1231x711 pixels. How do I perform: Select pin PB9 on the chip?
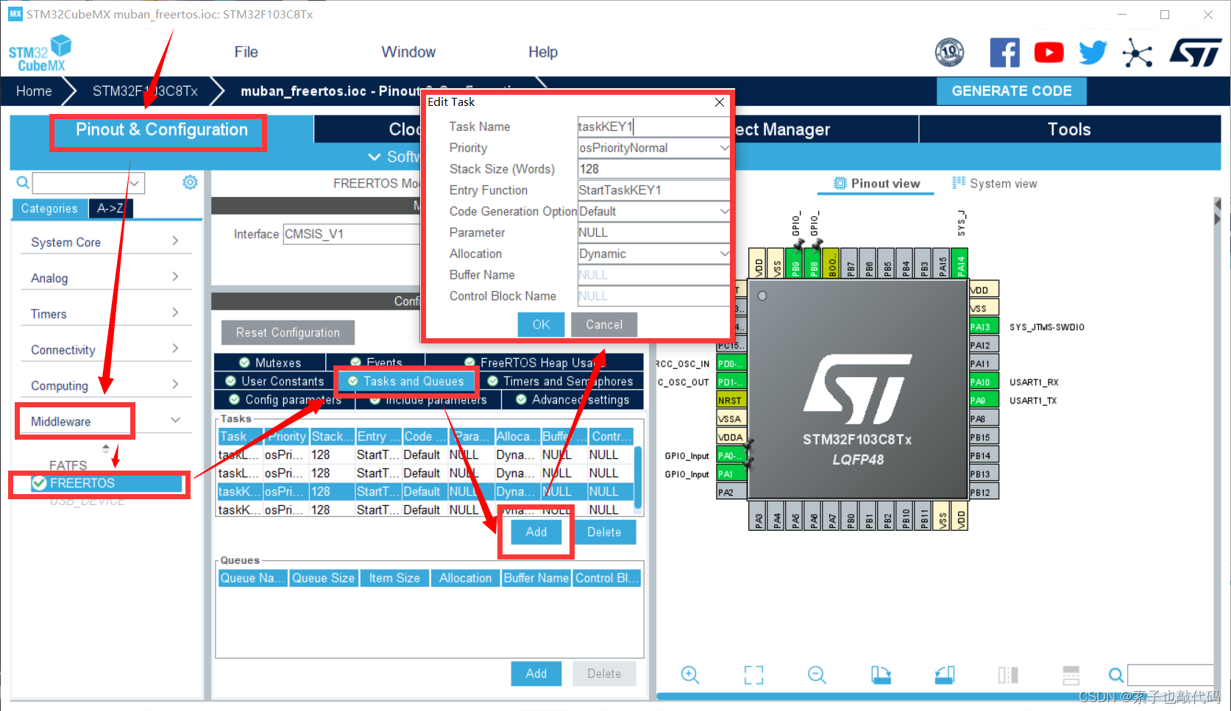click(795, 263)
